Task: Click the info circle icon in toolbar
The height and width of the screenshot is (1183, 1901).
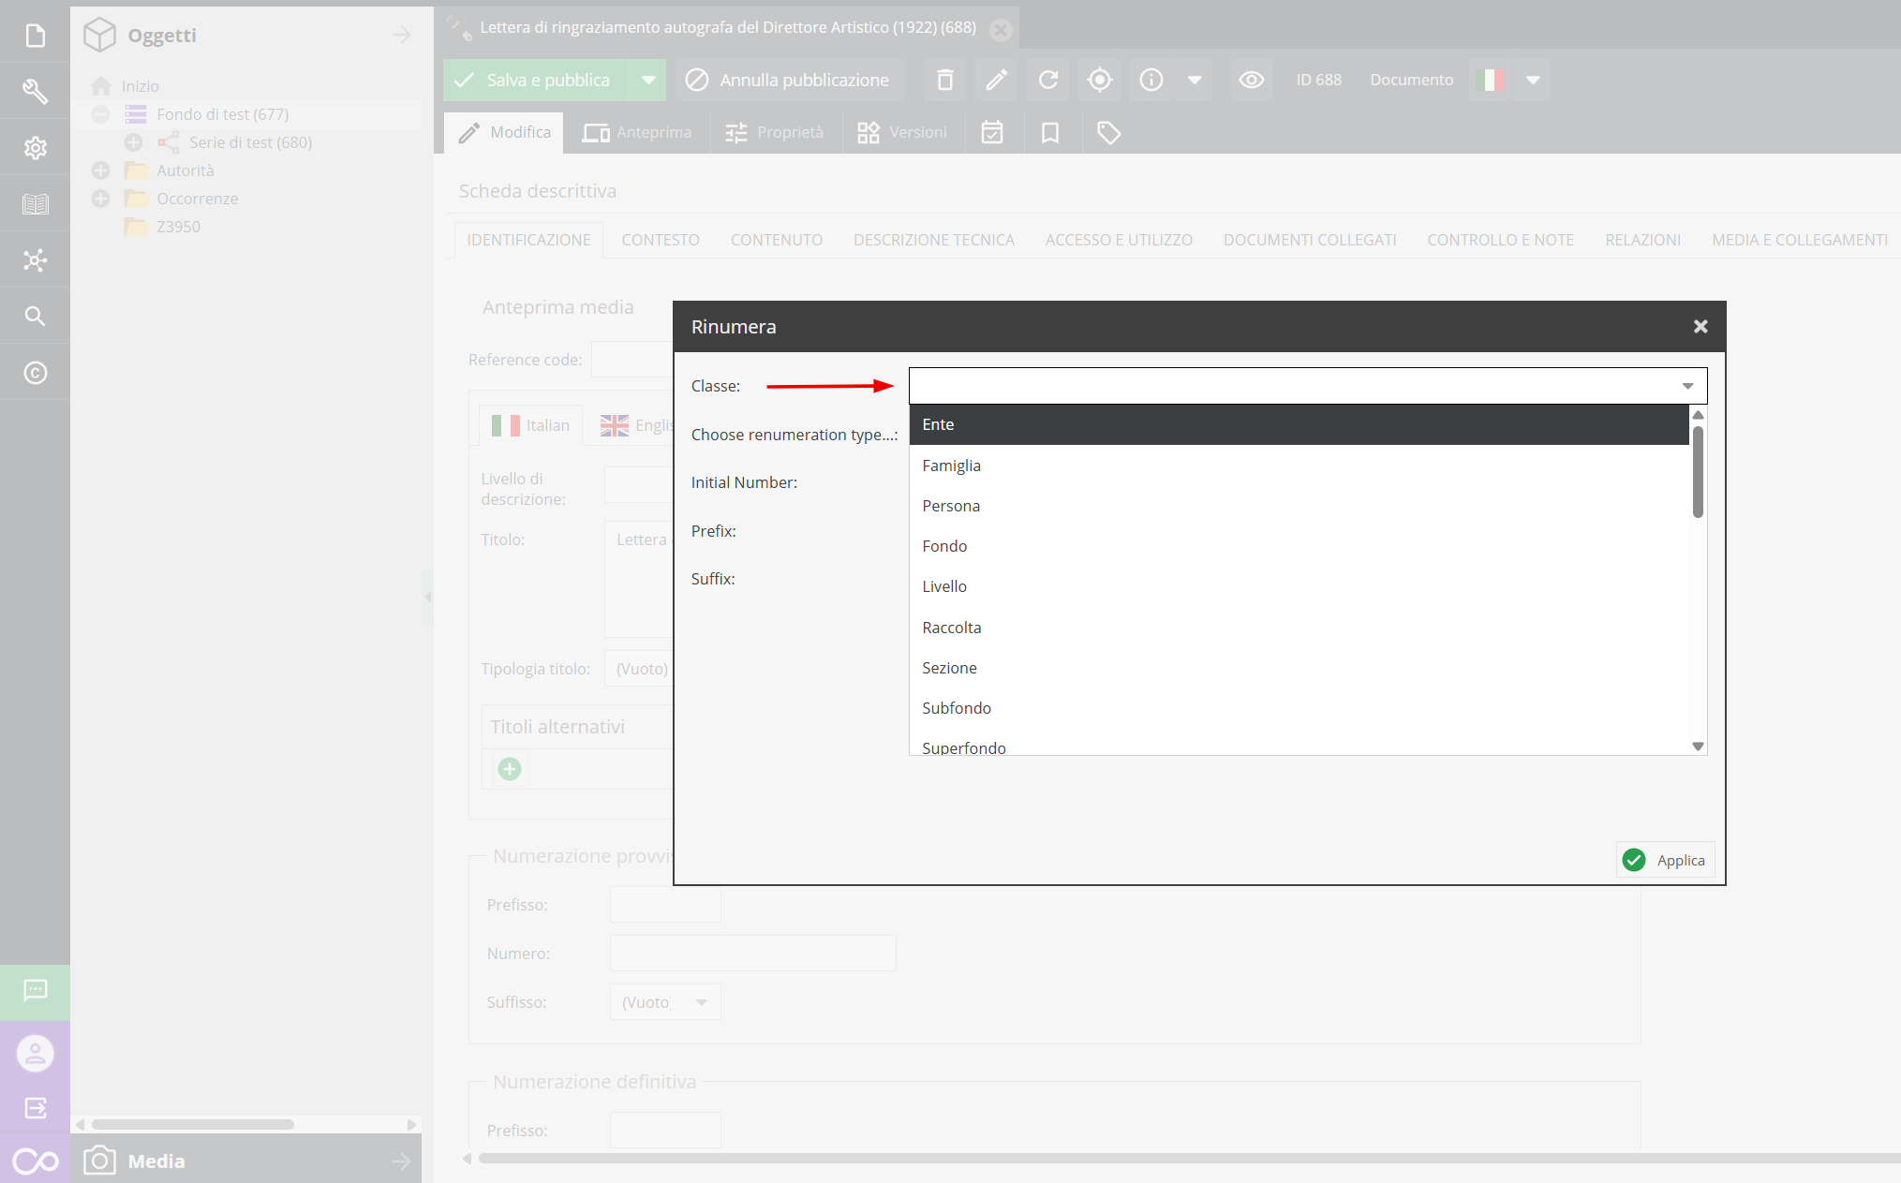Action: pyautogui.click(x=1151, y=81)
